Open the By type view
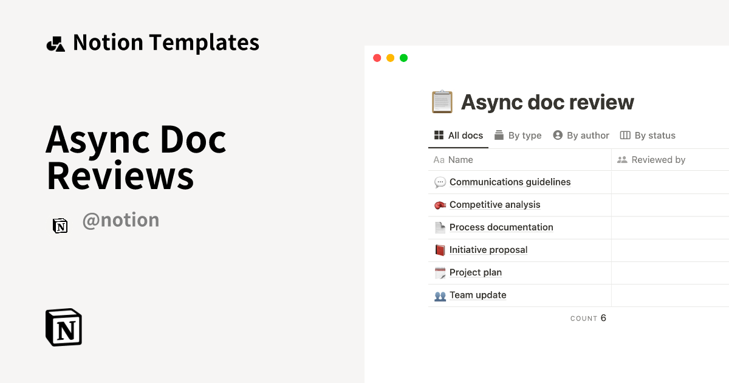The width and height of the screenshot is (729, 383). click(518, 135)
